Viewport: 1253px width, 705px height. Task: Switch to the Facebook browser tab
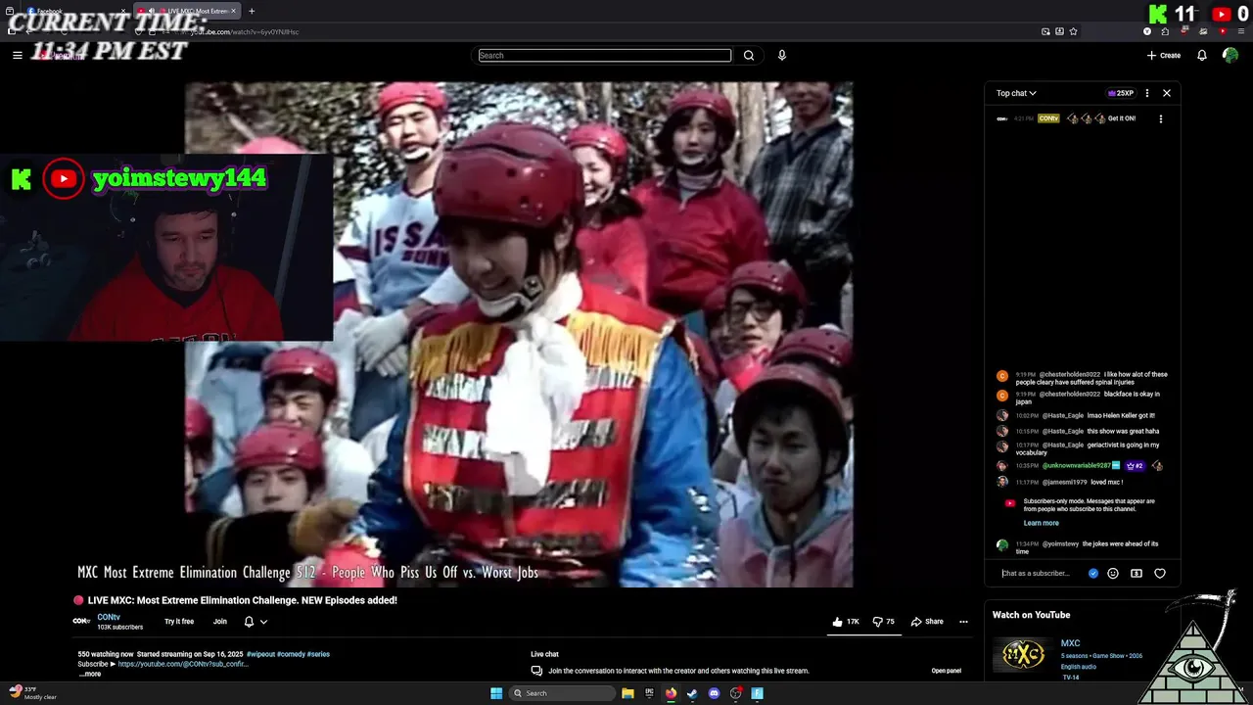74,11
